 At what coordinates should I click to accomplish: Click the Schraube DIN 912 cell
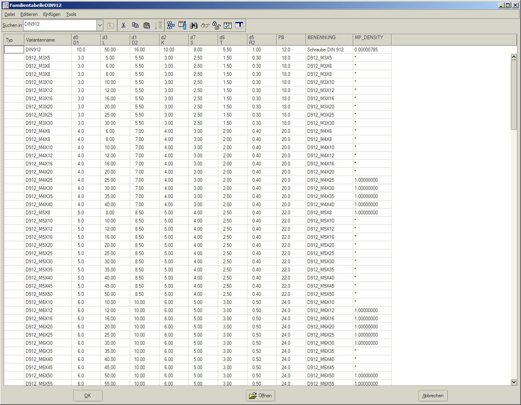329,50
